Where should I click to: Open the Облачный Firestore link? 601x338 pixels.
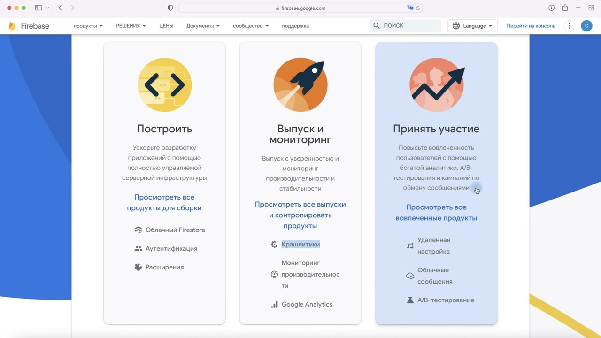[175, 230]
